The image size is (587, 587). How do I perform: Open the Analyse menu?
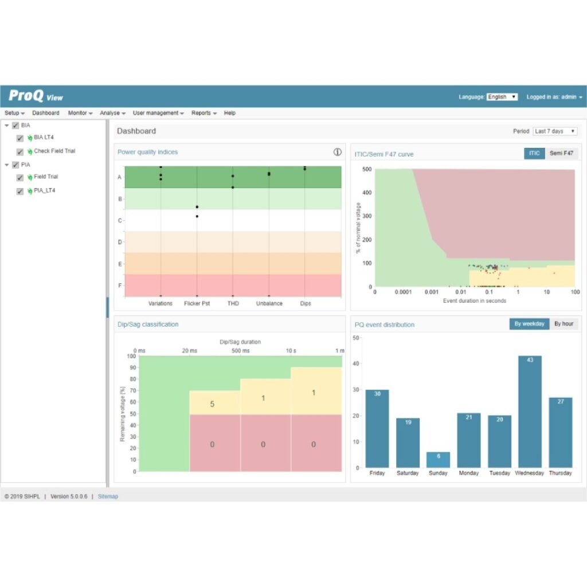112,113
